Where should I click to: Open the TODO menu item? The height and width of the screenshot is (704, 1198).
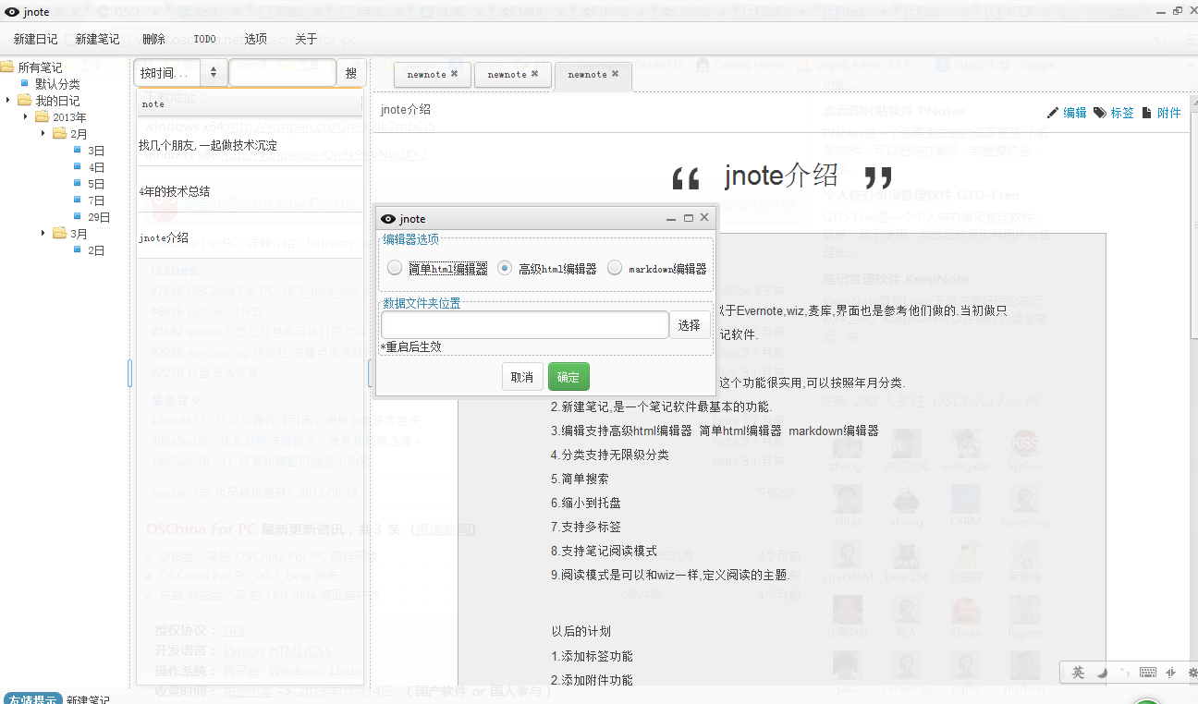(x=205, y=39)
